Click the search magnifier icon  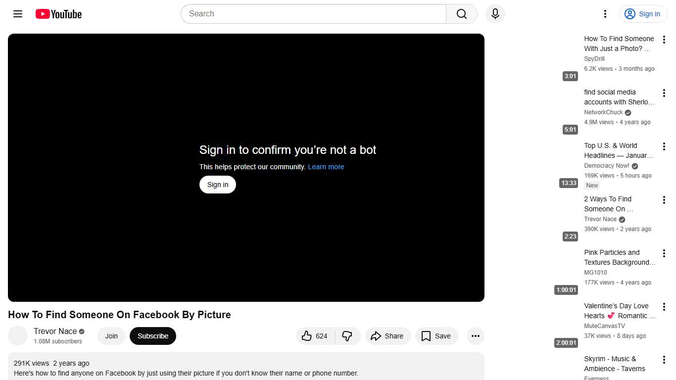pos(461,14)
